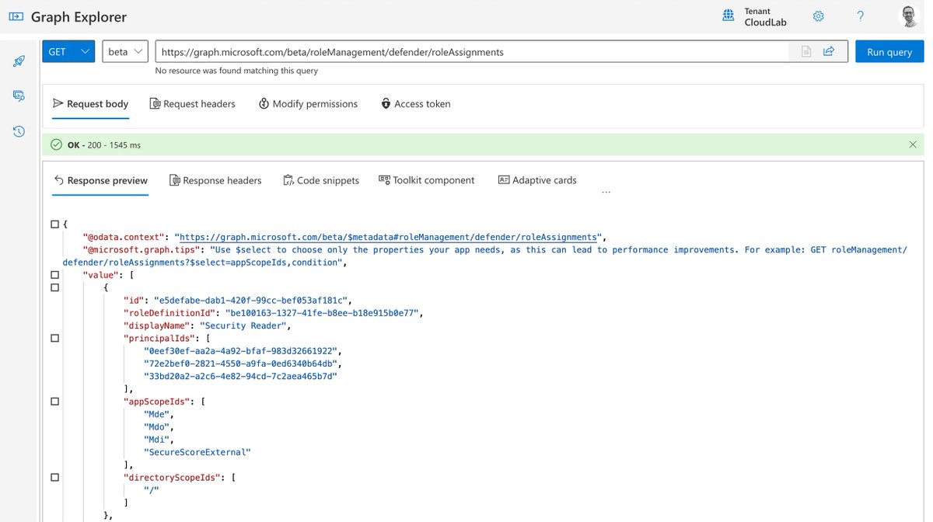Viewport: 933px width, 522px height.
Task: Open history clock icon in sidebar
Action: coord(19,131)
